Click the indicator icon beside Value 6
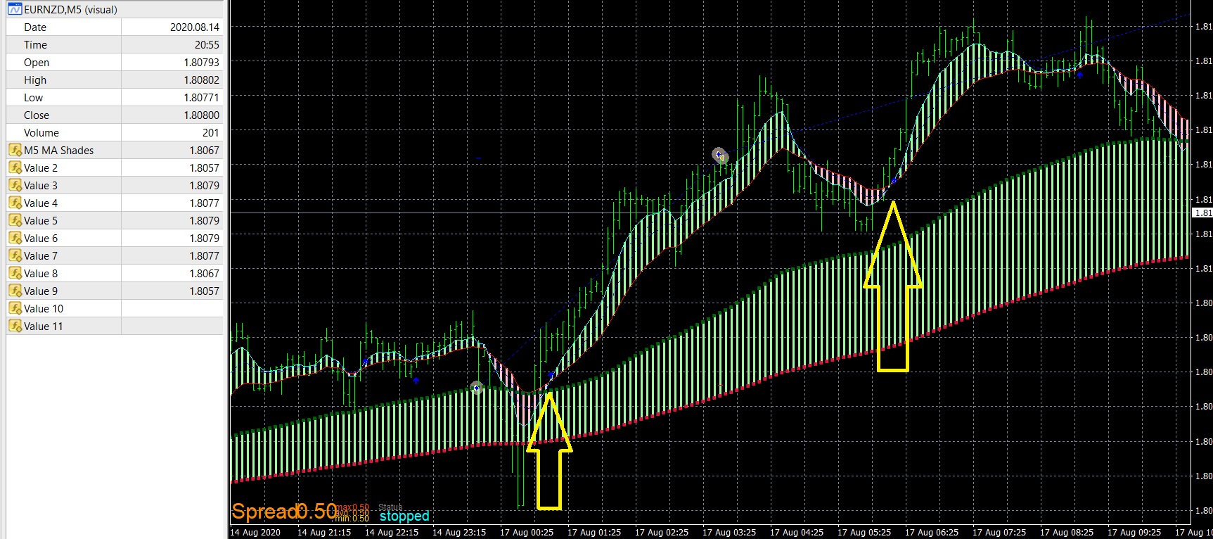 [x=15, y=238]
